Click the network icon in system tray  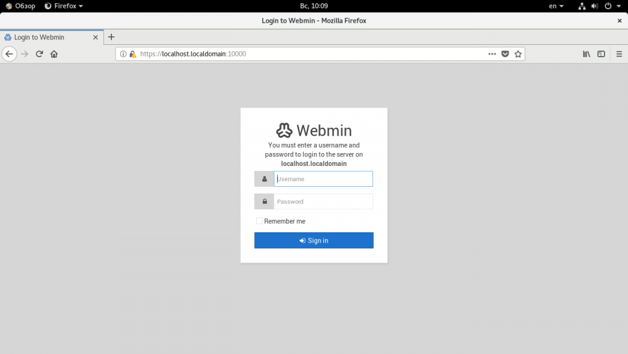[x=582, y=6]
